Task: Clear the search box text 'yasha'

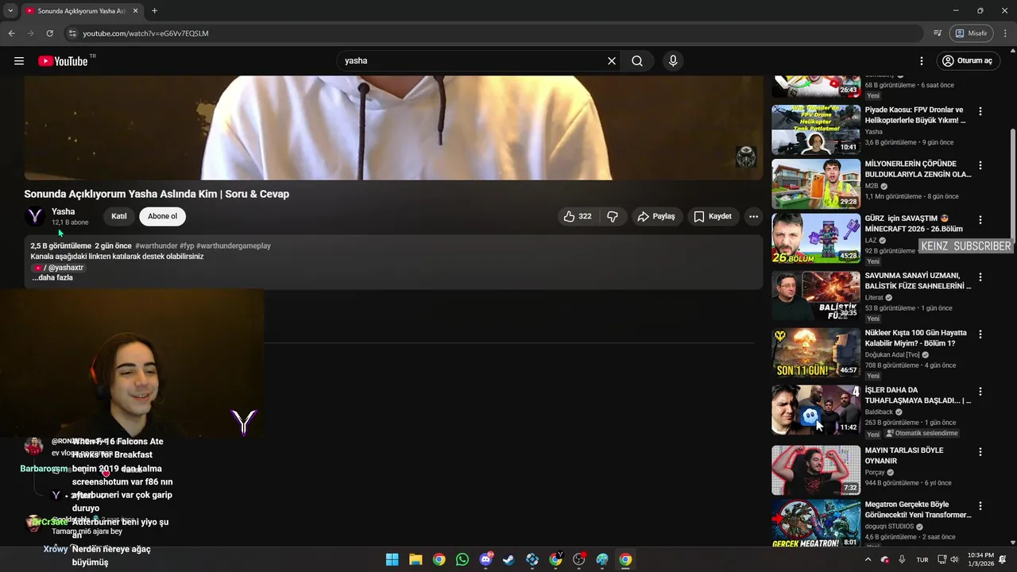Action: tap(612, 61)
